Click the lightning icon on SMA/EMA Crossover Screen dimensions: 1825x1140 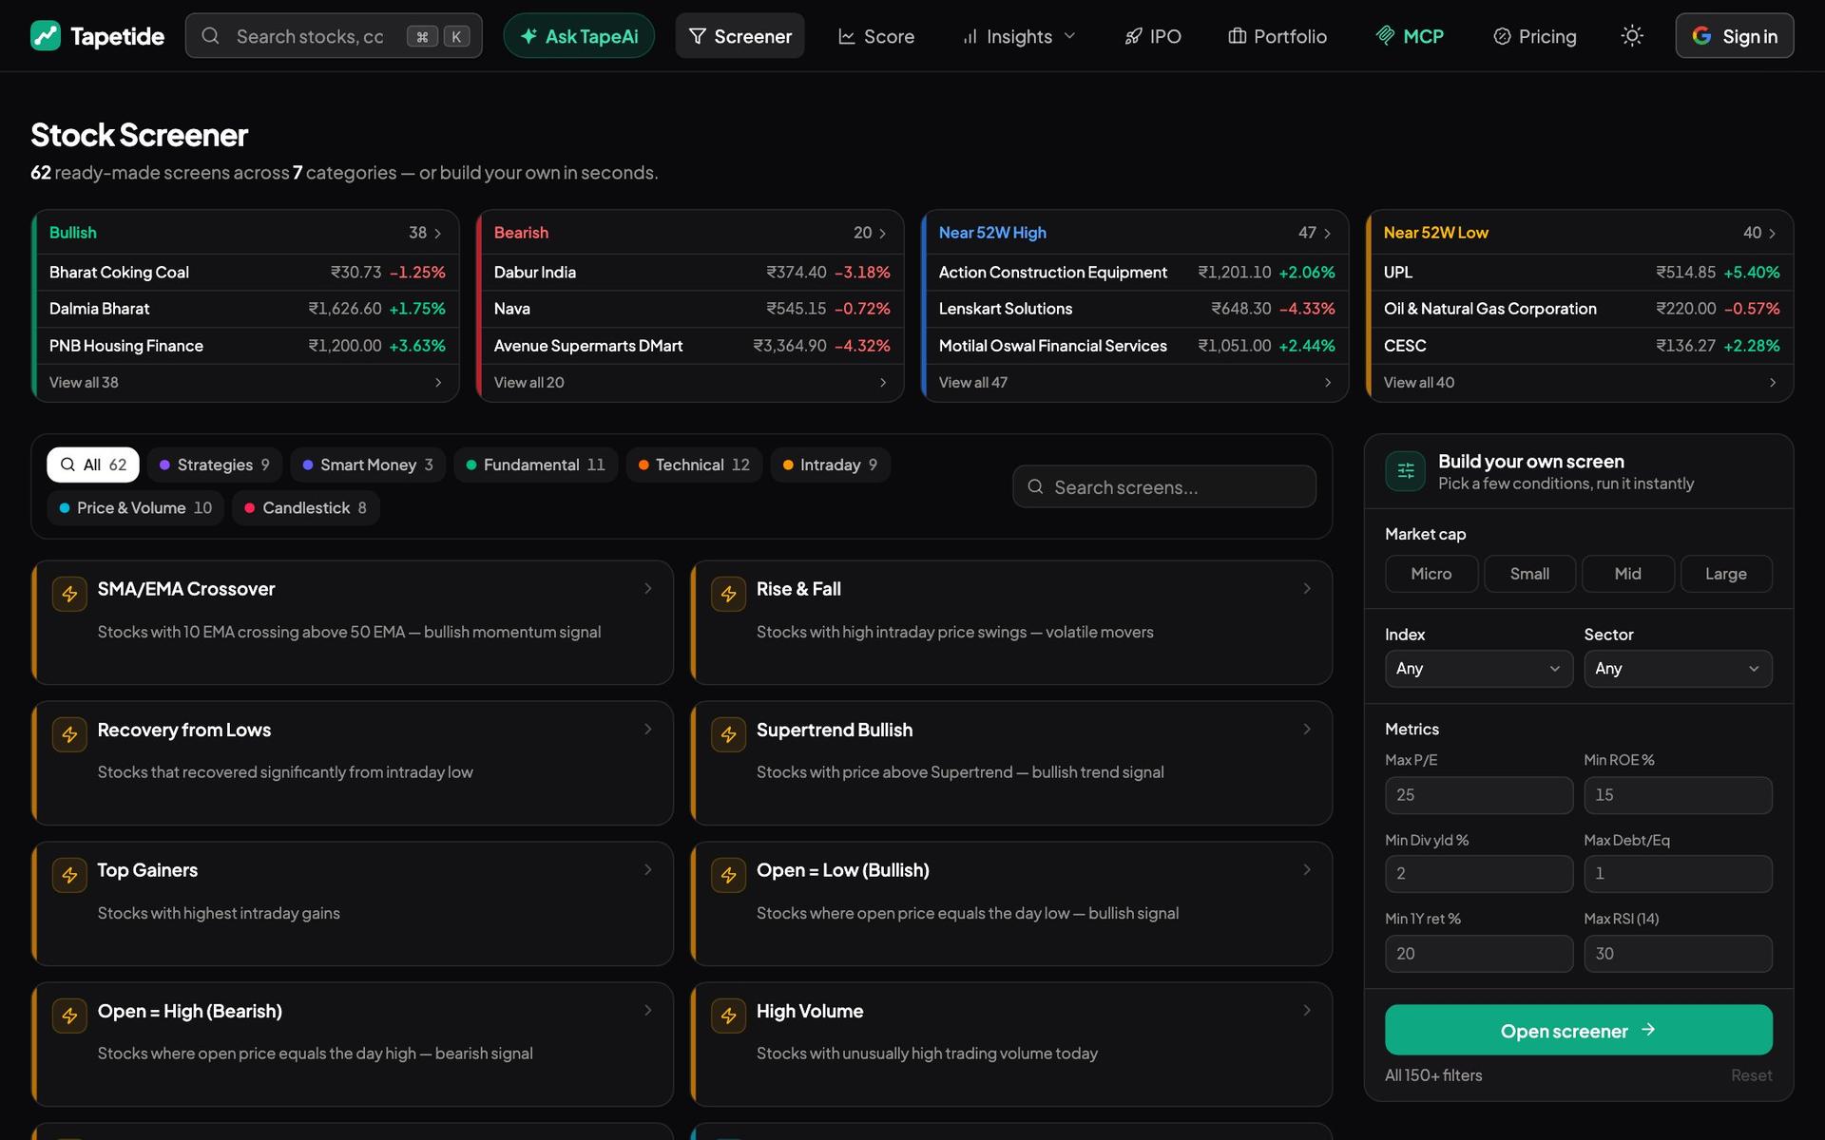click(x=69, y=594)
